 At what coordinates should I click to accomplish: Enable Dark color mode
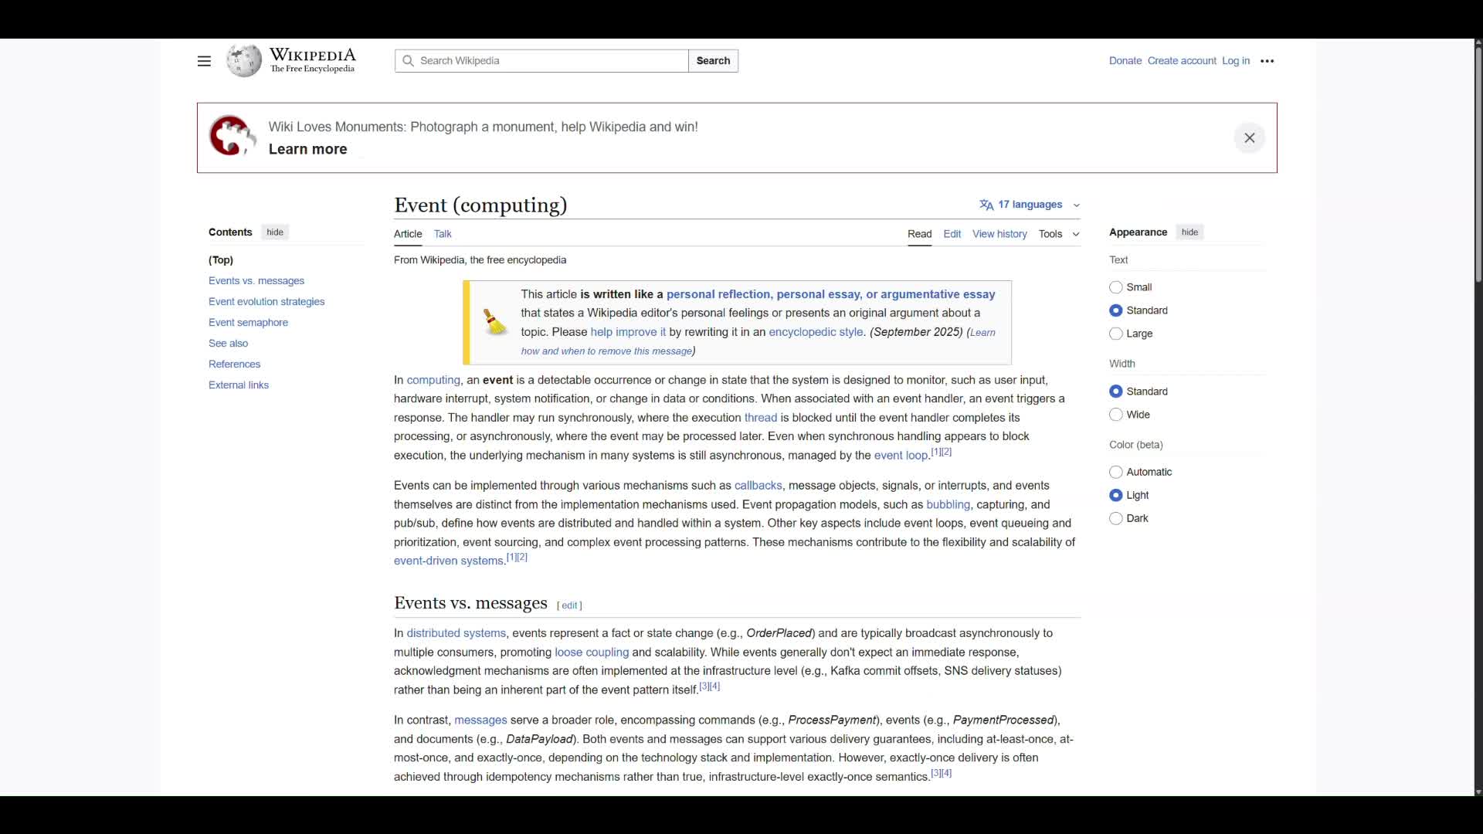click(x=1115, y=518)
